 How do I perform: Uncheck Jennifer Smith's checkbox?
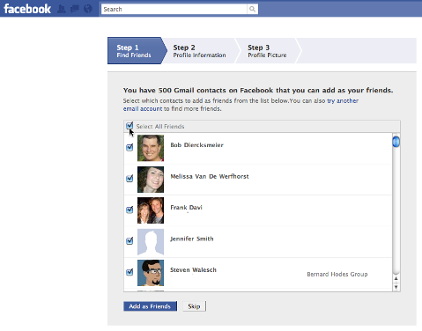130,241
